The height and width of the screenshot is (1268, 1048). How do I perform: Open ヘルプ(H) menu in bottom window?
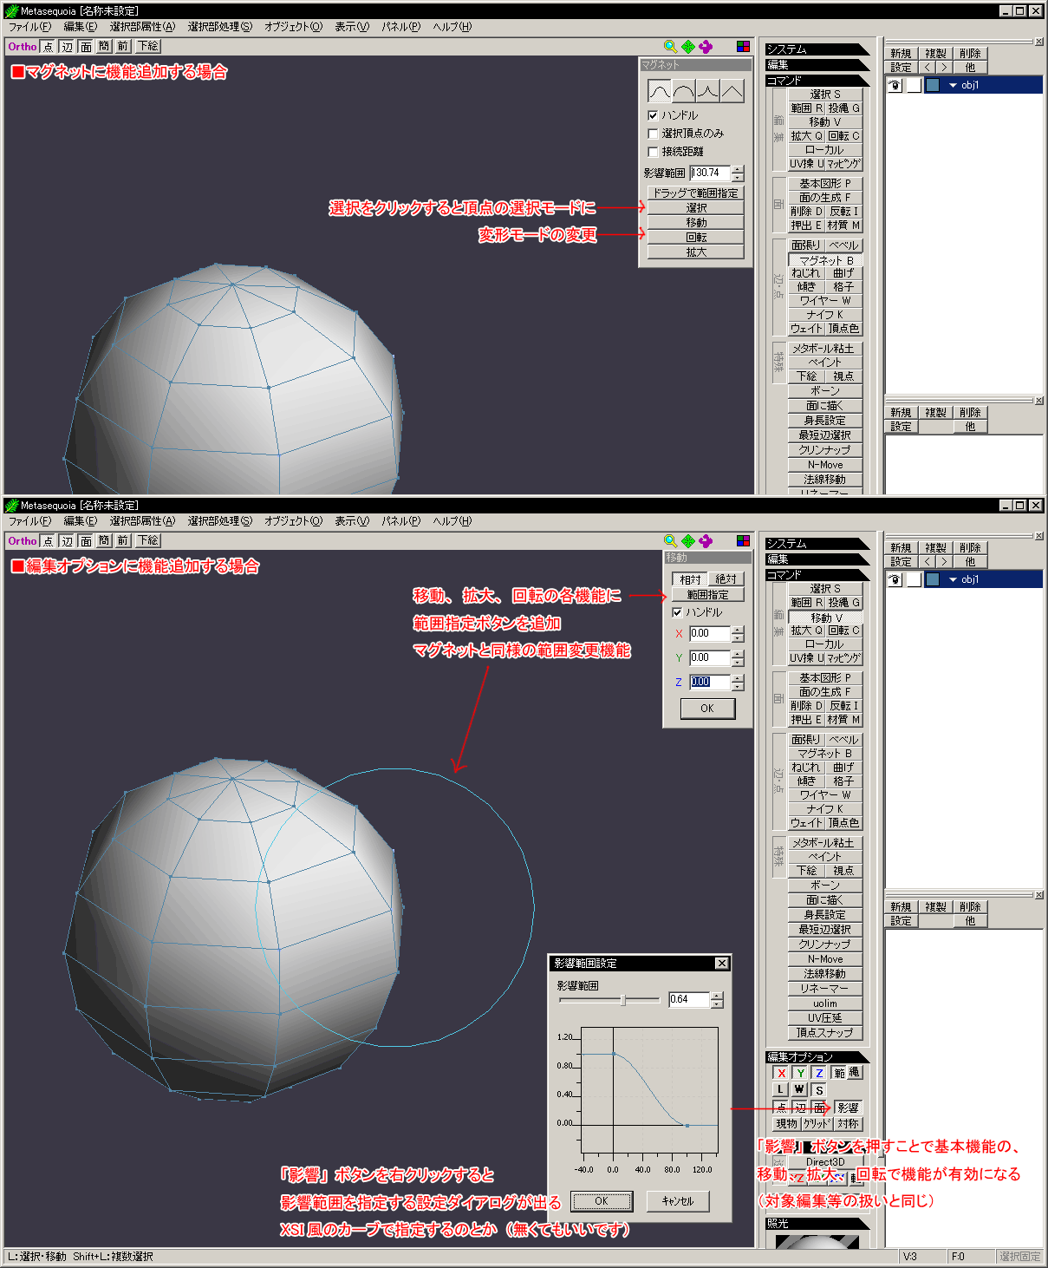click(x=452, y=521)
